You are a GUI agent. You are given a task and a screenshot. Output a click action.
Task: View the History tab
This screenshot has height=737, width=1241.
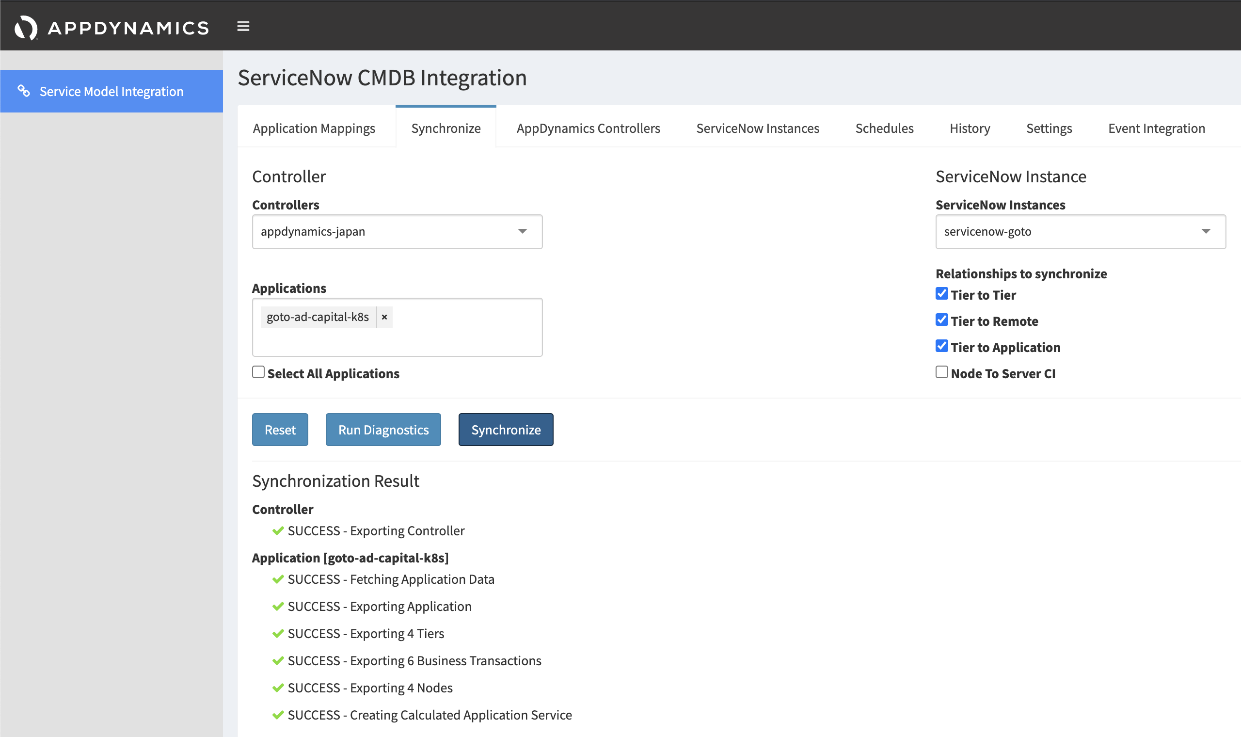(x=970, y=128)
